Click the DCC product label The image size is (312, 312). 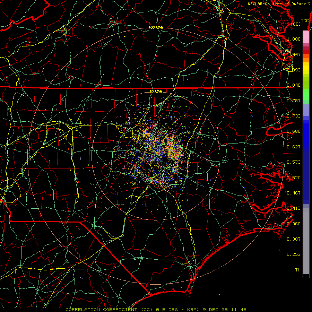tap(305, 21)
